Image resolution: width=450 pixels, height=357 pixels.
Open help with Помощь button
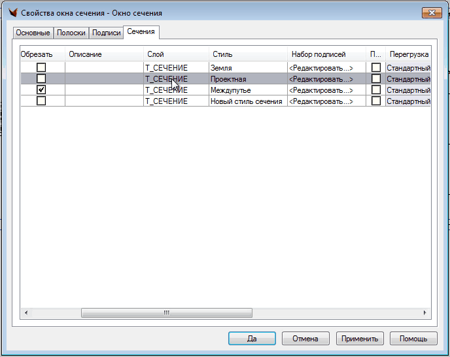pyautogui.click(x=413, y=339)
